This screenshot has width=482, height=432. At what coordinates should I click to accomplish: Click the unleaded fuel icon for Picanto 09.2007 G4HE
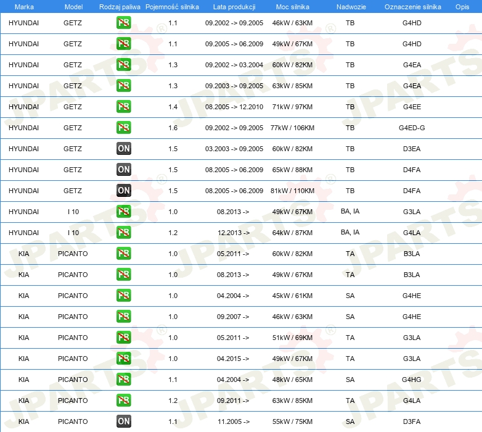click(123, 317)
